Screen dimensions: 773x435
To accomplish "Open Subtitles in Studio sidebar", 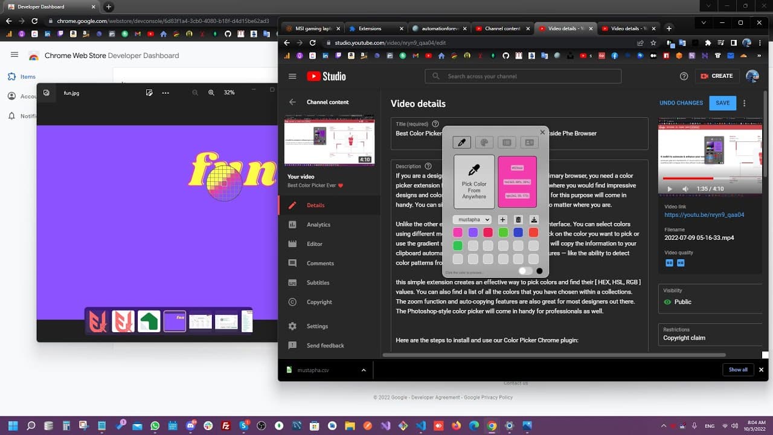I will click(x=330, y=283).
